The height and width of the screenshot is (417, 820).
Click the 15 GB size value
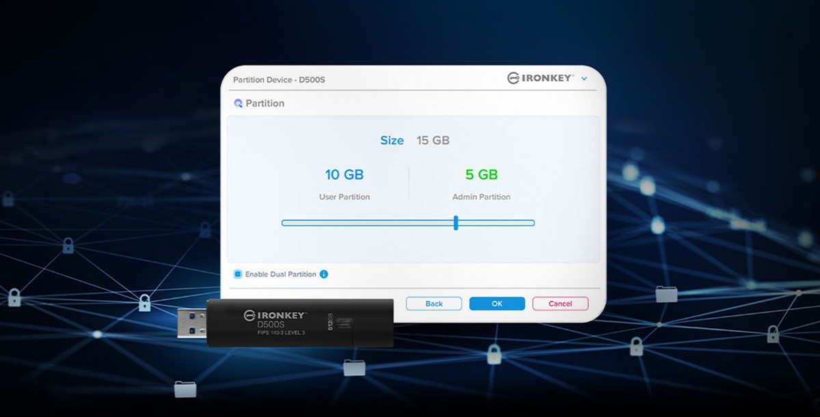(x=433, y=140)
